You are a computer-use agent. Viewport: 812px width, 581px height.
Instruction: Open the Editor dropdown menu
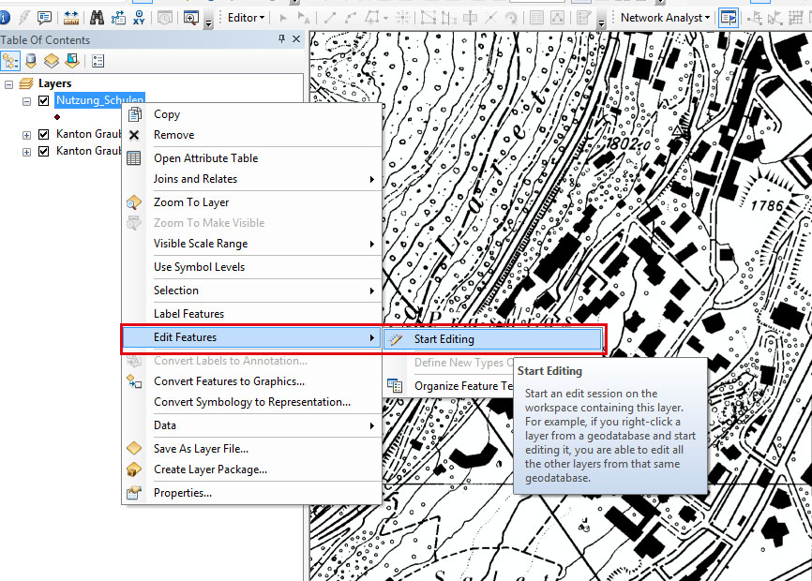(x=247, y=18)
